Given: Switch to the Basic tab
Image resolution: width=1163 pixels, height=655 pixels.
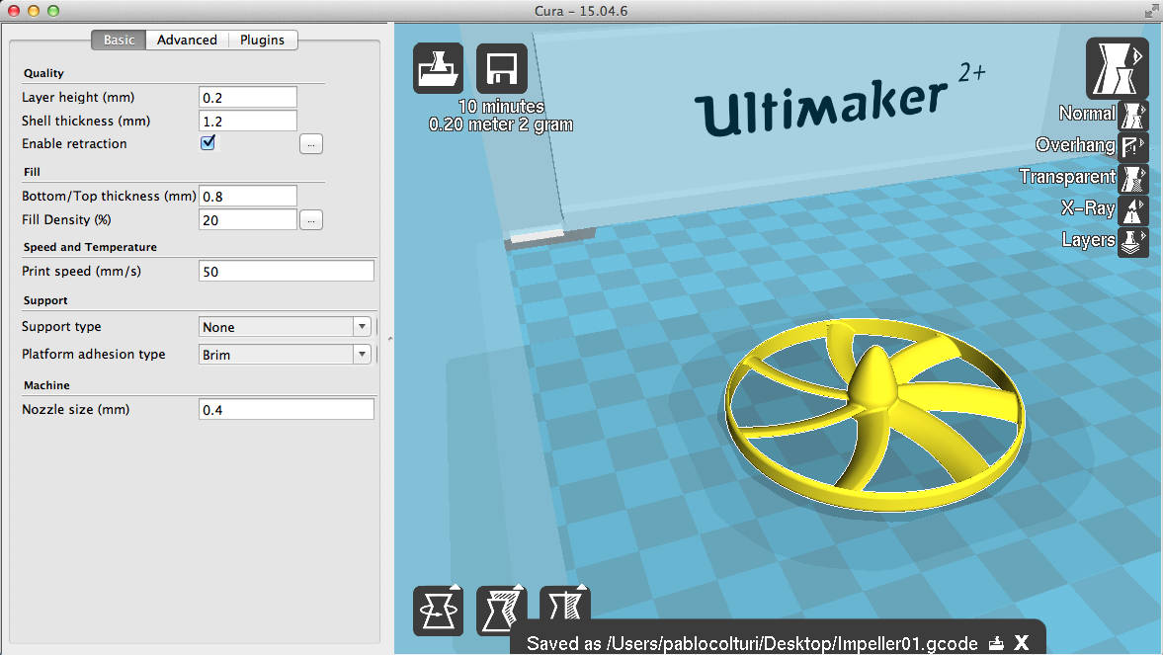Looking at the screenshot, I should (119, 41).
